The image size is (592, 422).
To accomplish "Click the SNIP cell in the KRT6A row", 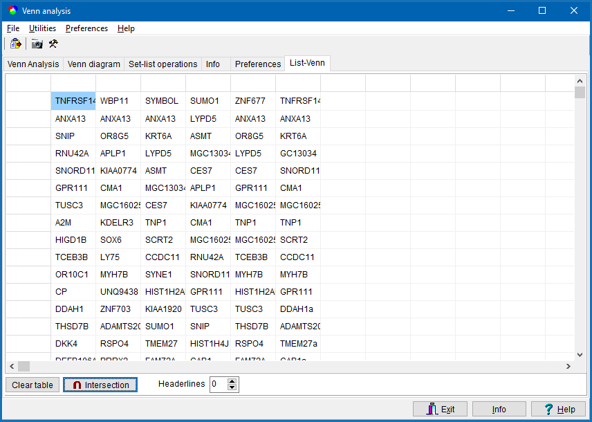I will (73, 136).
